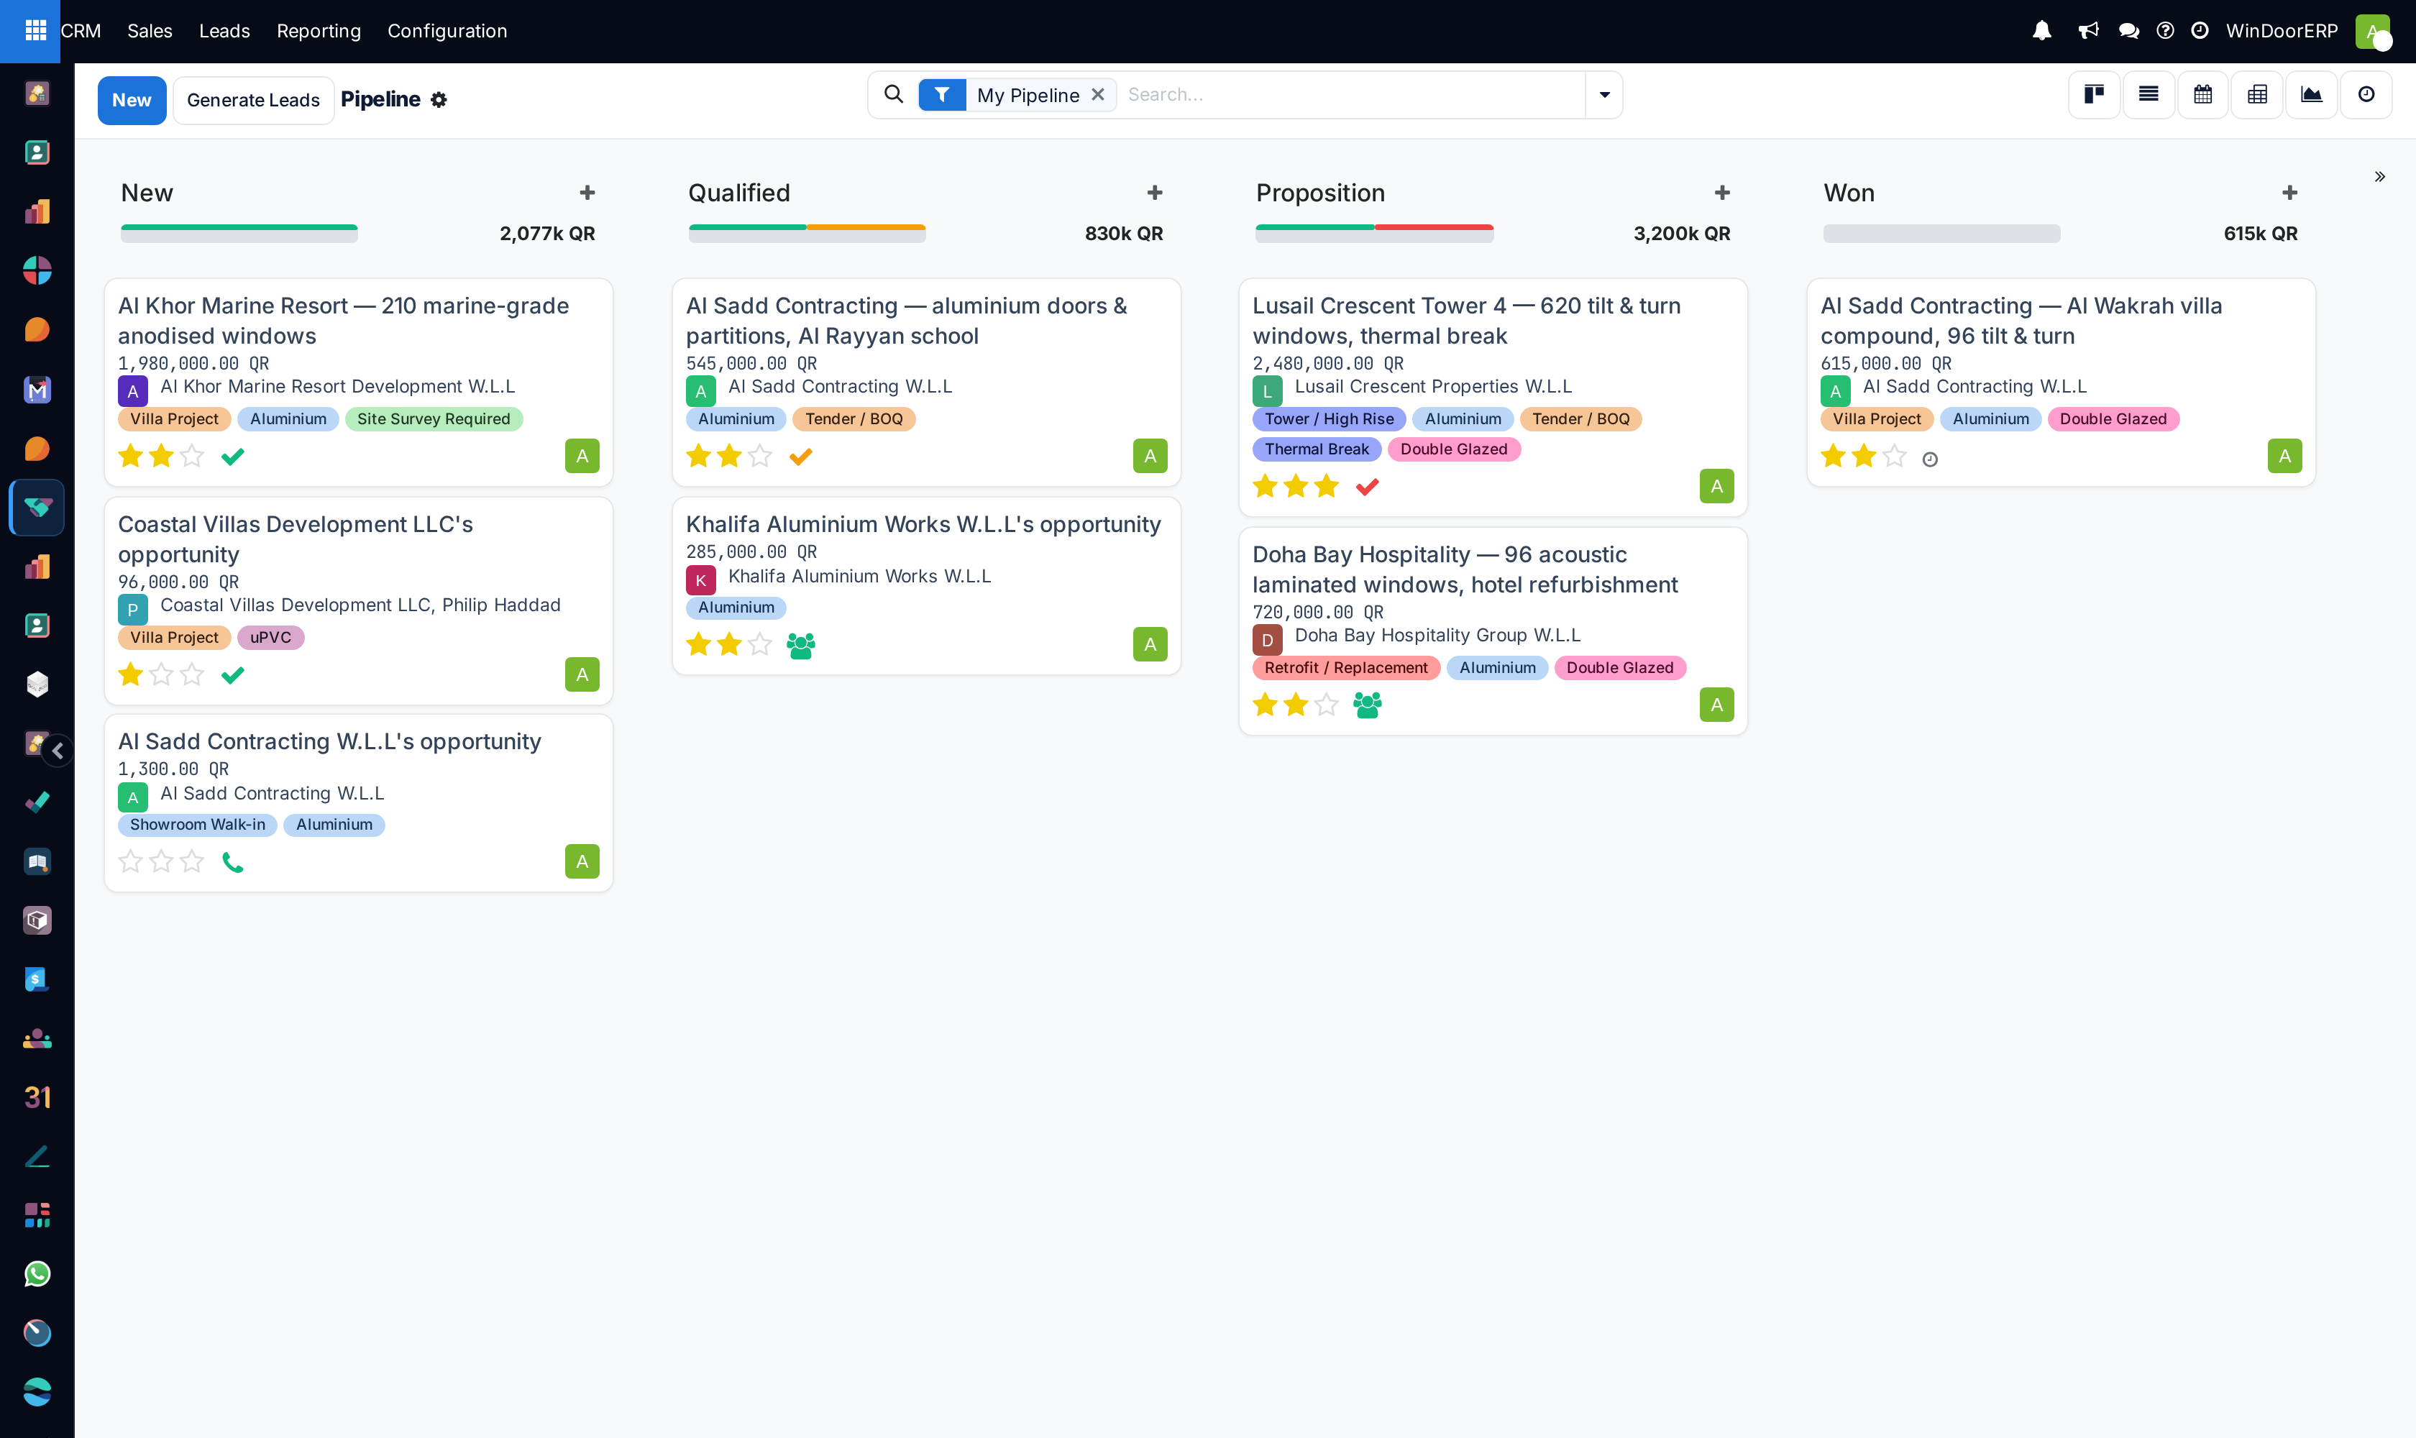
Task: Set third star priority on Al Khor Marine card
Action: pyautogui.click(x=192, y=455)
